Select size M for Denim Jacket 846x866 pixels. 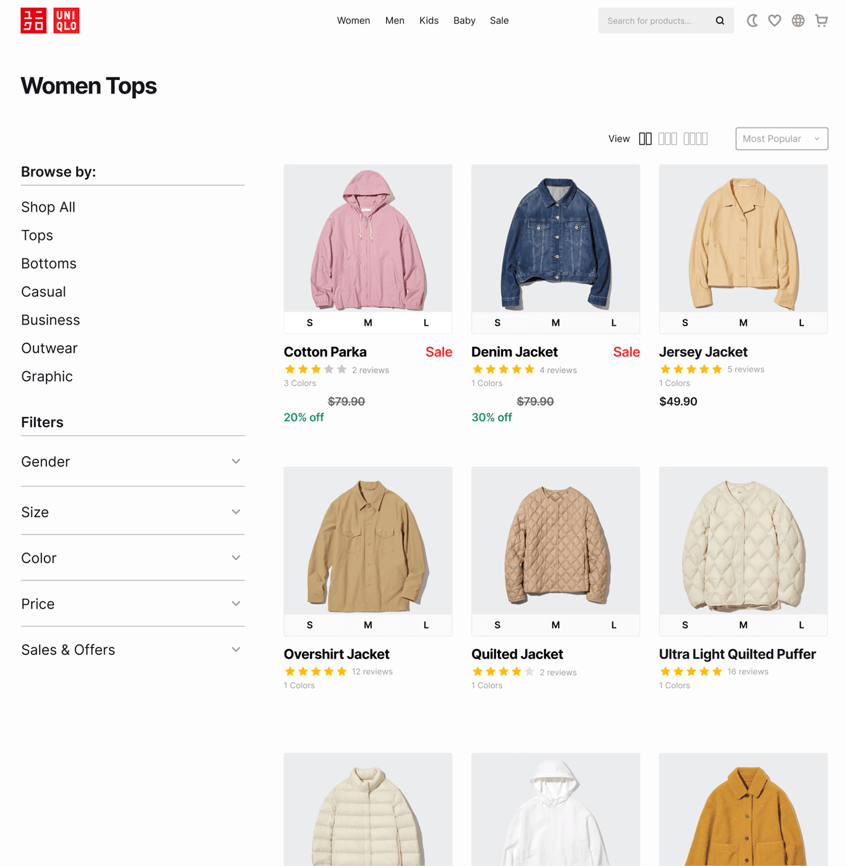(555, 323)
